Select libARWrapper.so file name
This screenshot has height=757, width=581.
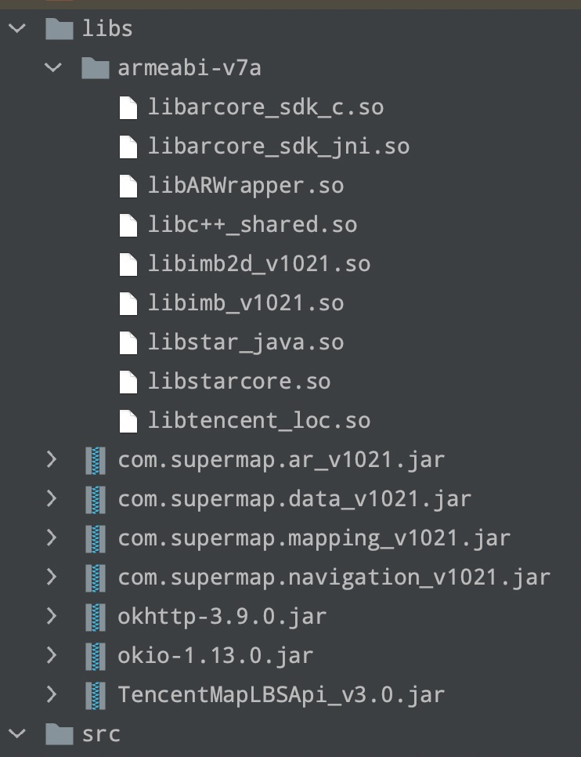(x=246, y=186)
